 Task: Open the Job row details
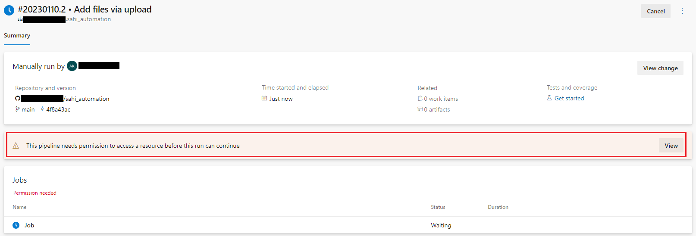pyautogui.click(x=29, y=225)
